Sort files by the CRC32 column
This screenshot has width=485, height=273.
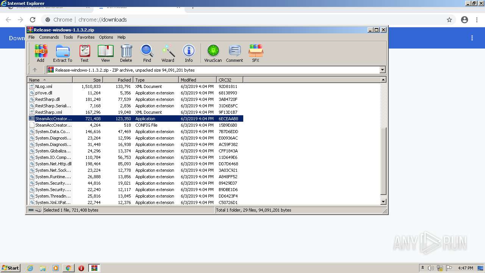[x=230, y=80]
